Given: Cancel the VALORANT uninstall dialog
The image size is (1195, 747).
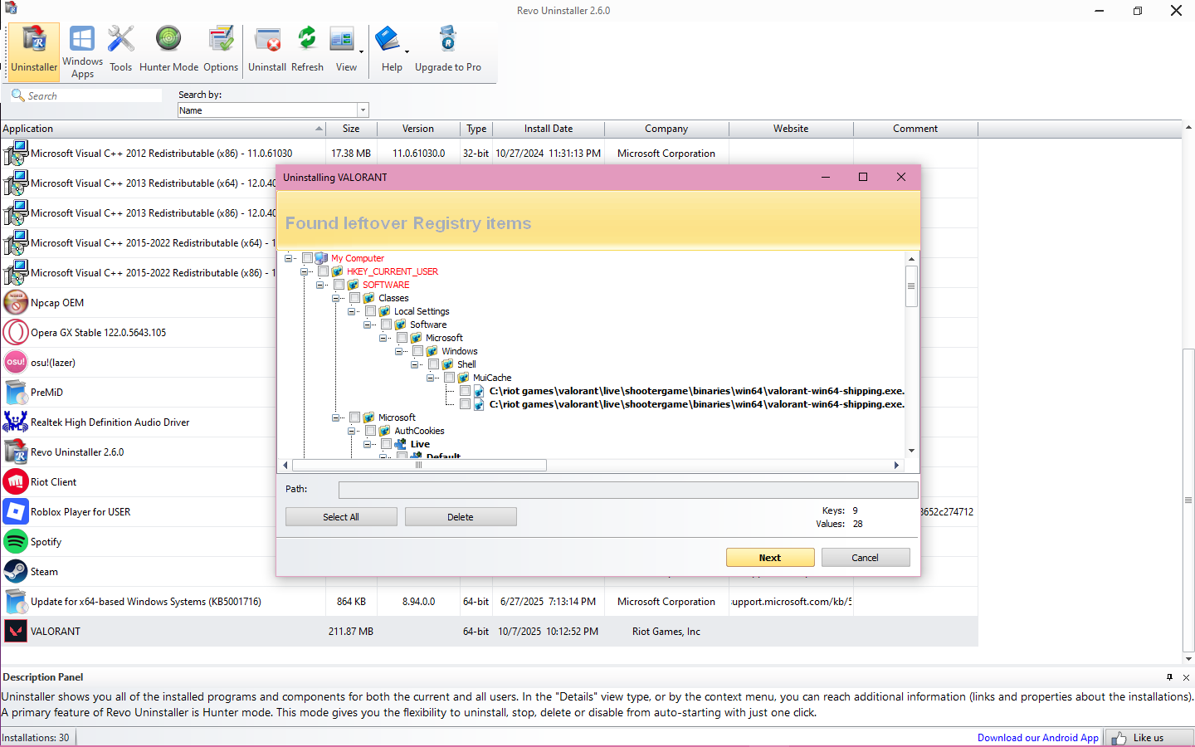Looking at the screenshot, I should pyautogui.click(x=866, y=558).
